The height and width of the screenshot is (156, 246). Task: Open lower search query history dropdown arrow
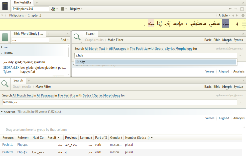[240, 102]
